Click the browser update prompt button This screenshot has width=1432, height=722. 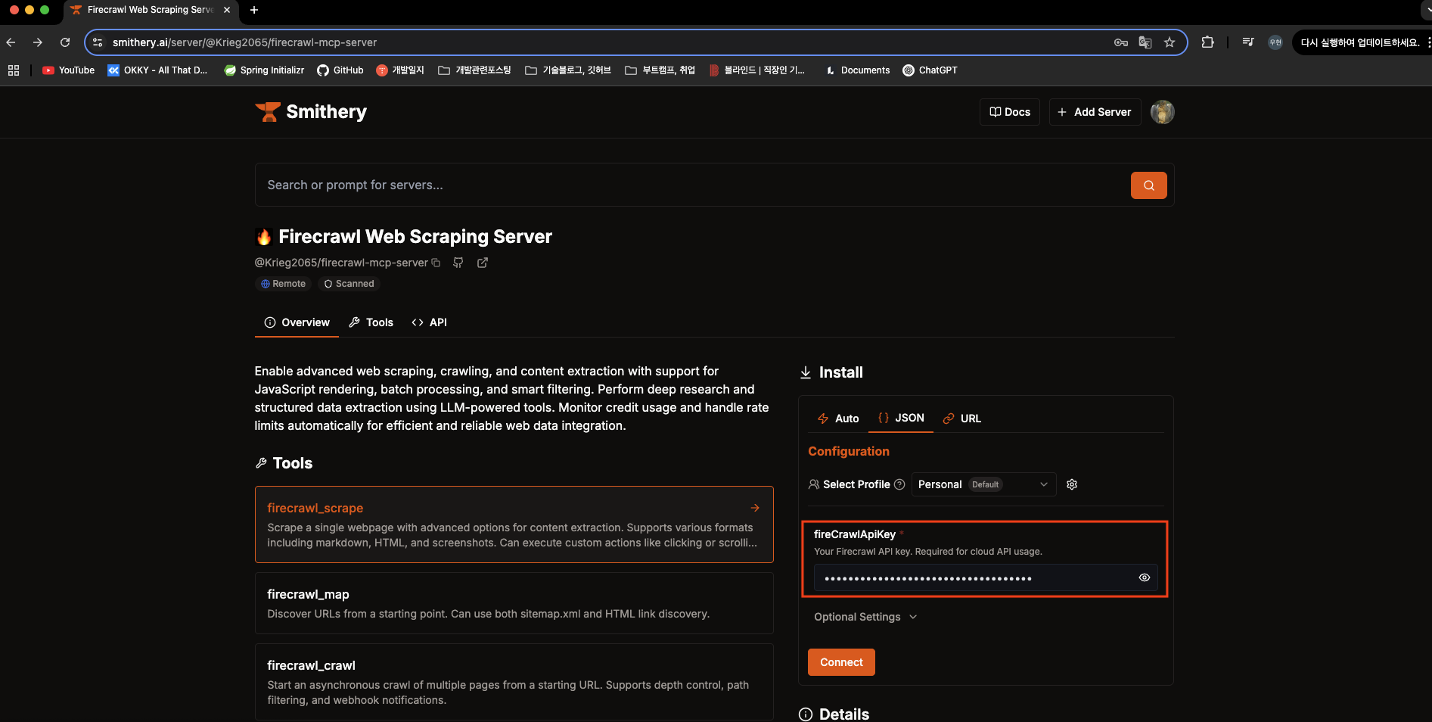(1359, 42)
